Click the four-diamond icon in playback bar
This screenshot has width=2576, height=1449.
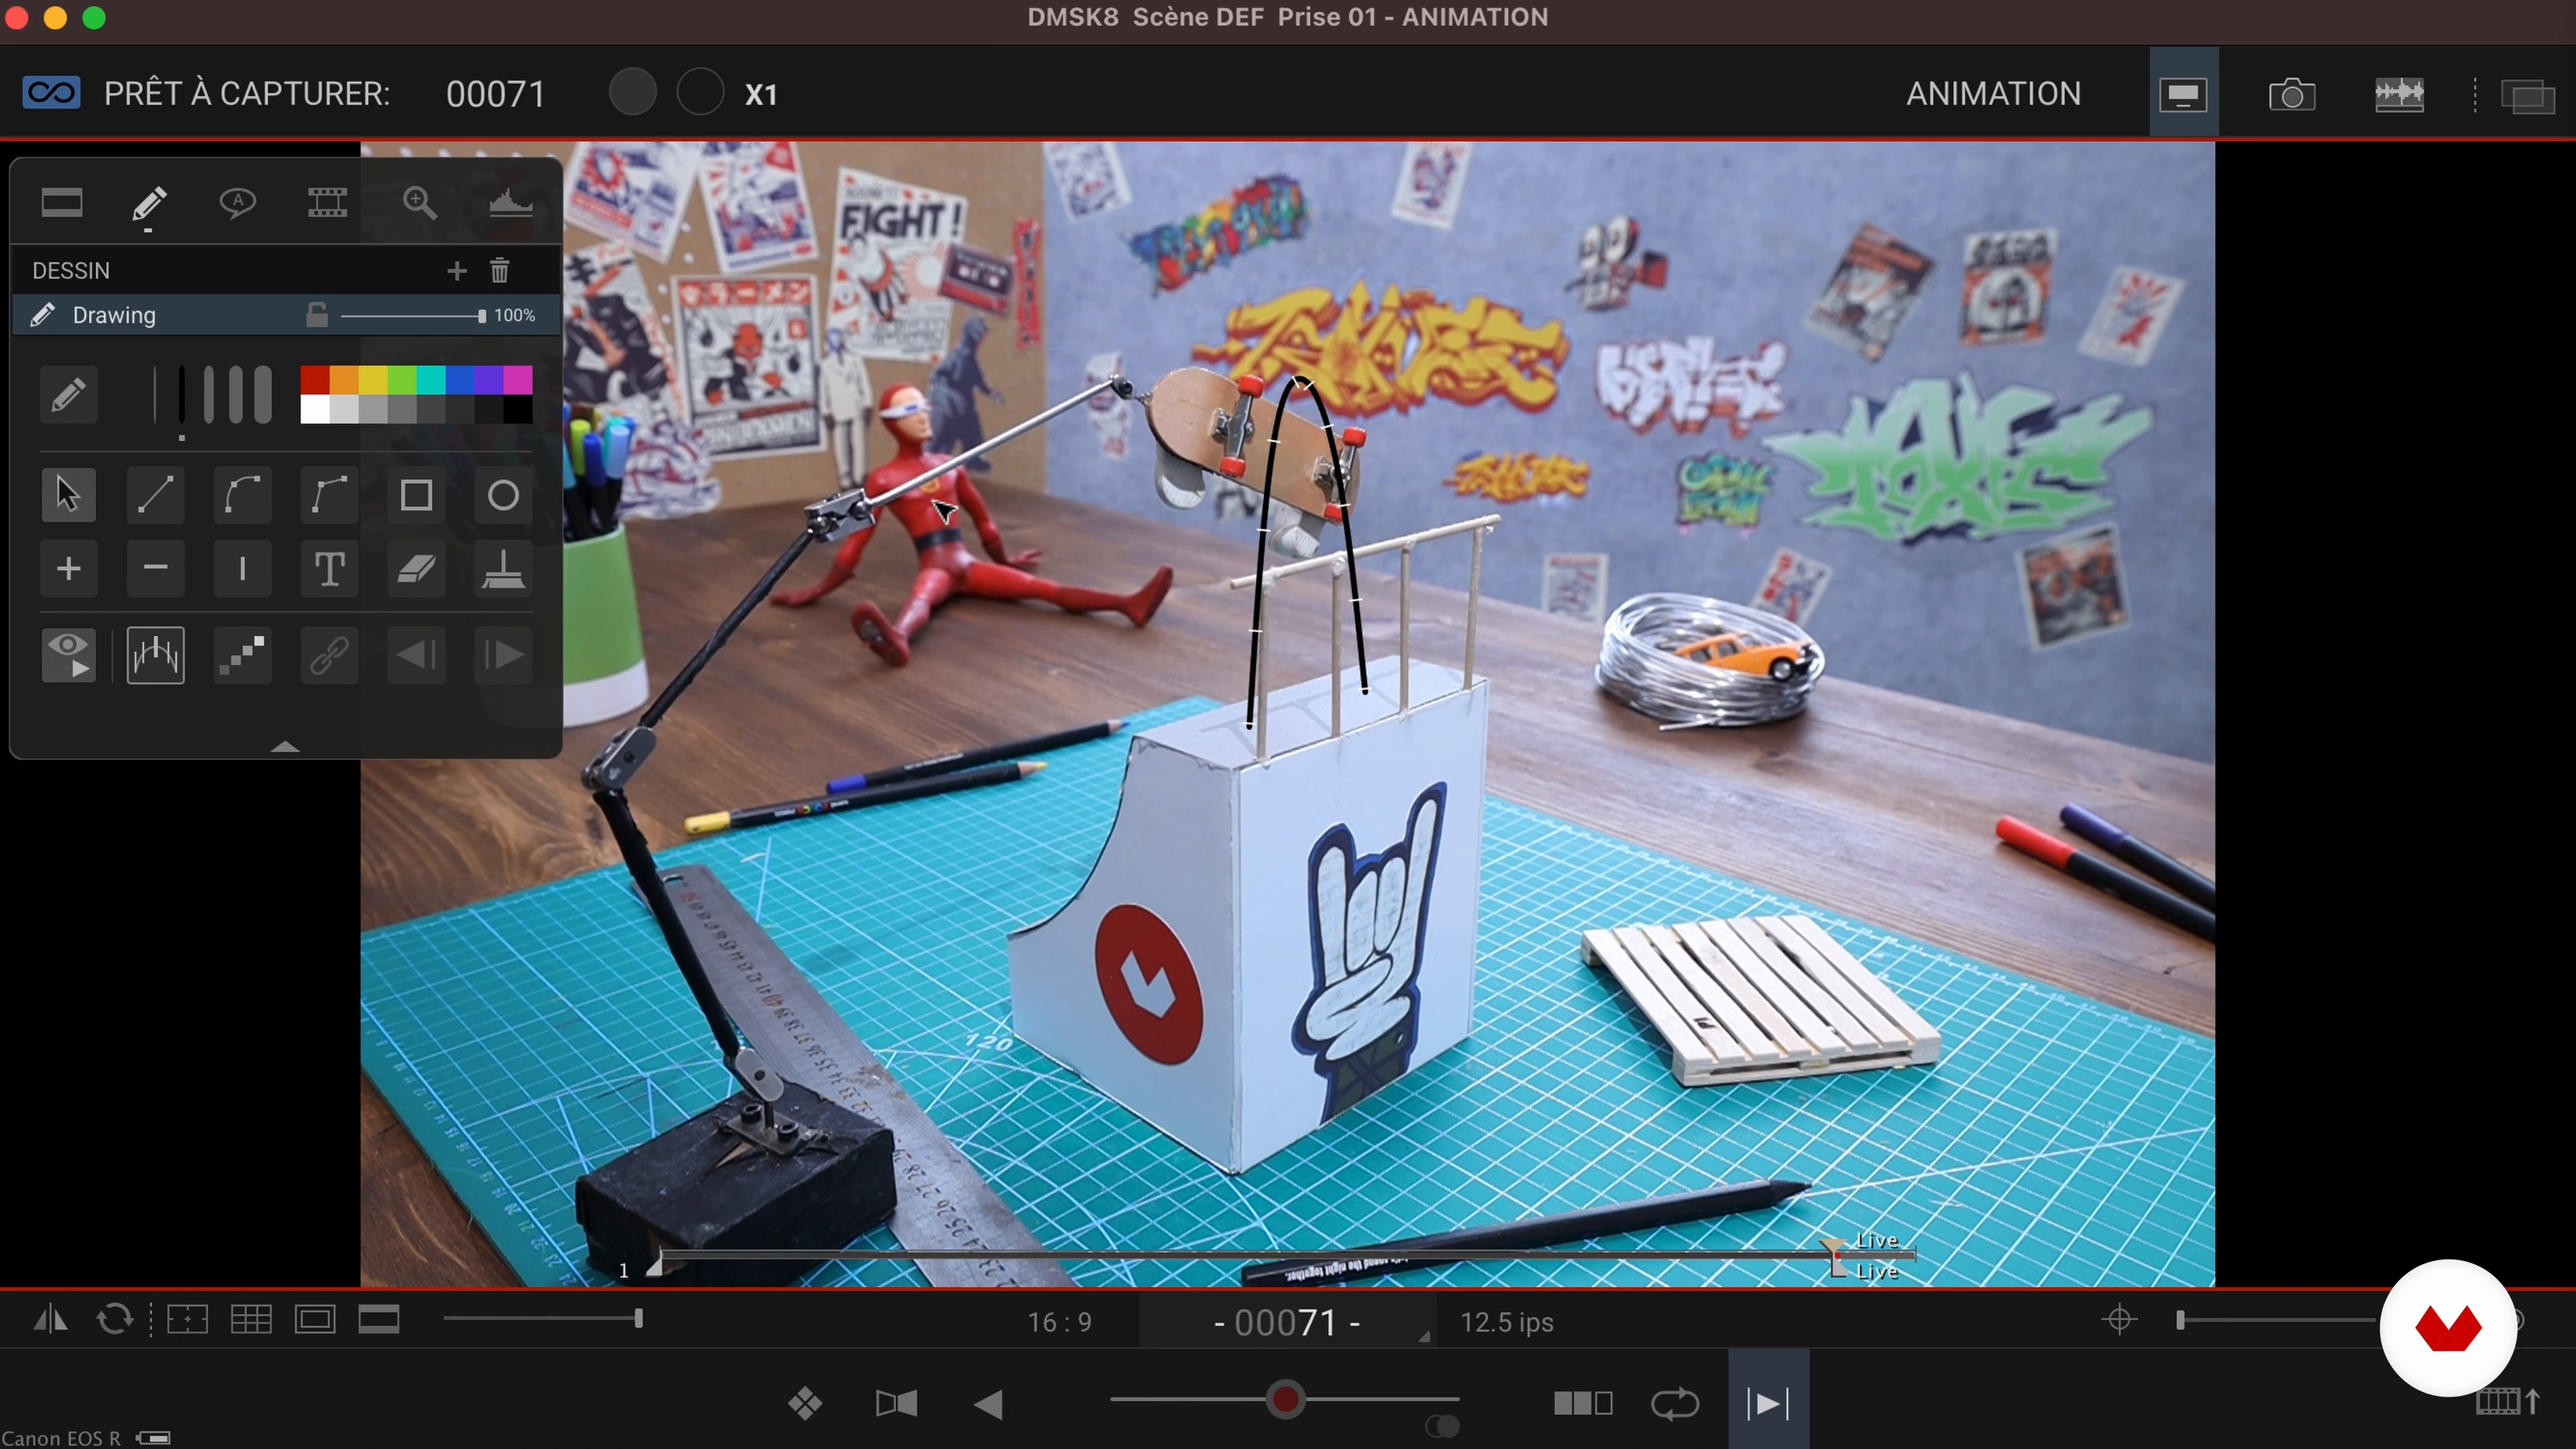coord(805,1404)
